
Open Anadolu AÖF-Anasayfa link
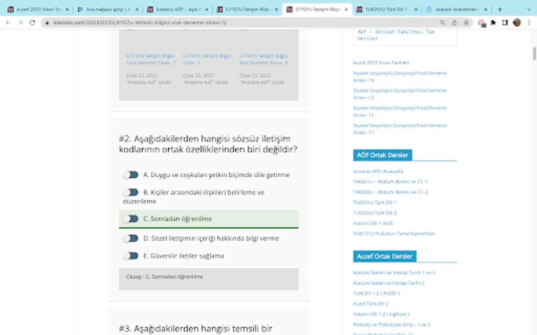(x=378, y=171)
